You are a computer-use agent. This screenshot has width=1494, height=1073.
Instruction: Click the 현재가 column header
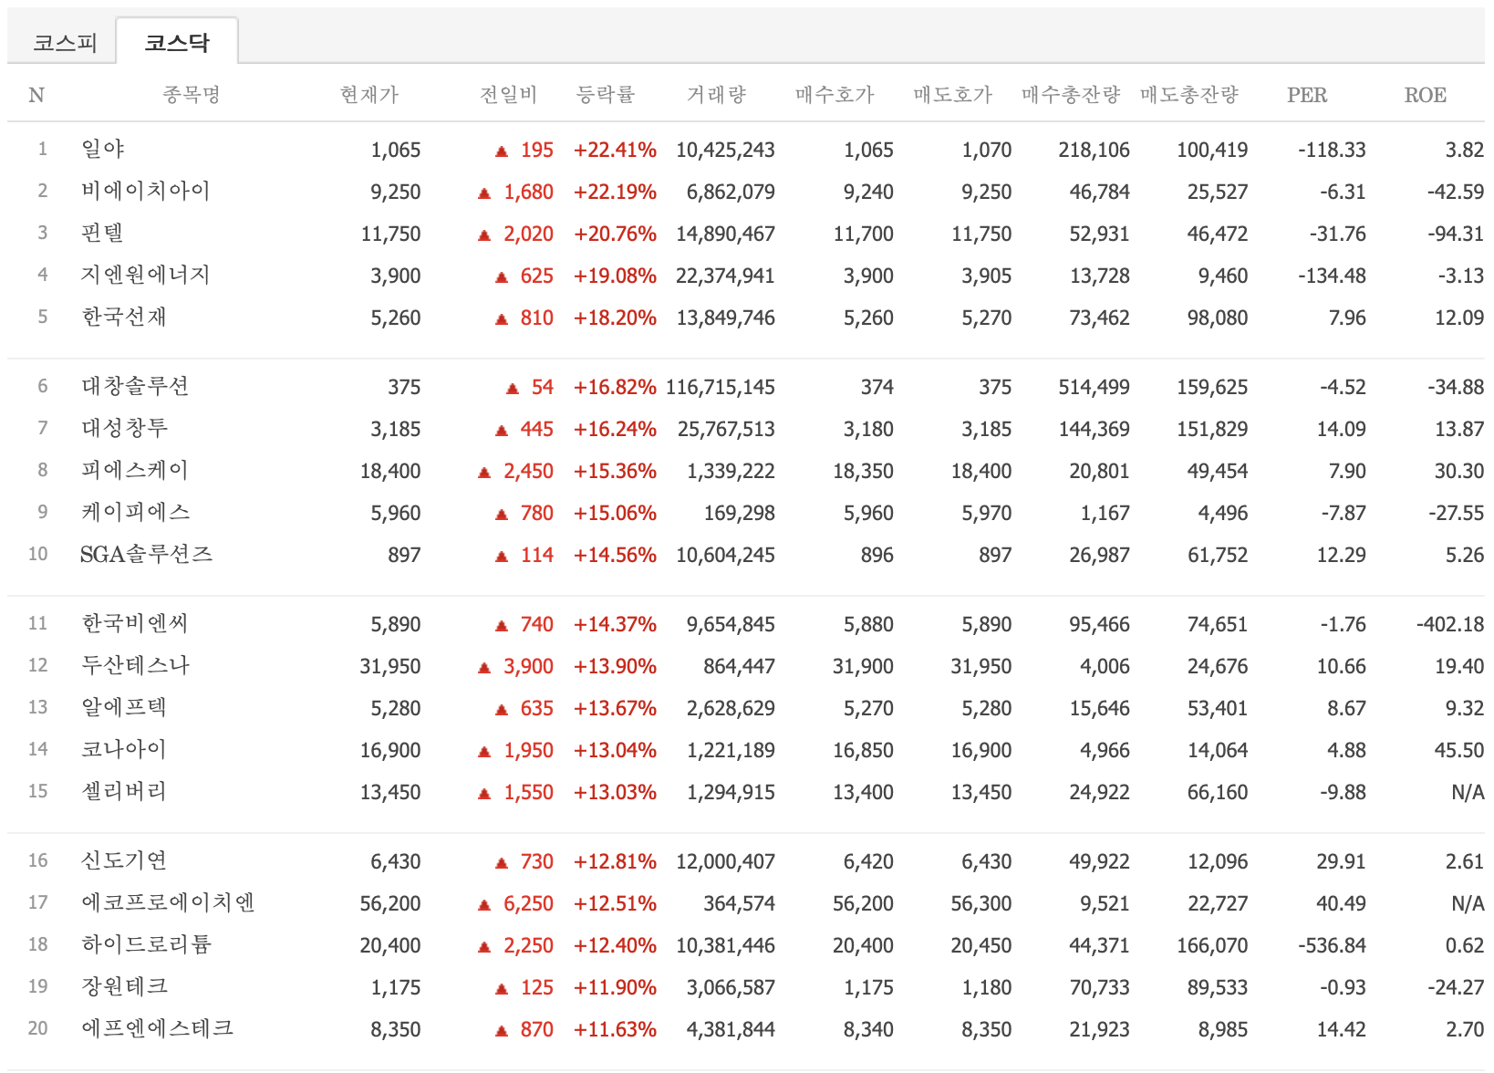369,94
